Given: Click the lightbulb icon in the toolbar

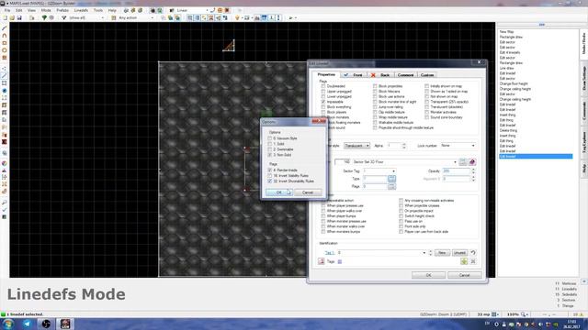Looking at the screenshot, I should tap(237, 17).
